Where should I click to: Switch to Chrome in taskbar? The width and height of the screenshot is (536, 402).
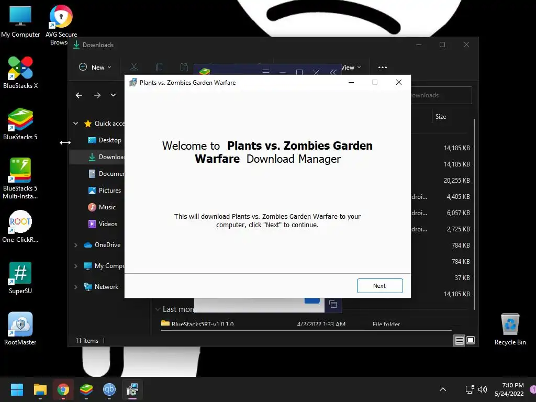(63, 389)
